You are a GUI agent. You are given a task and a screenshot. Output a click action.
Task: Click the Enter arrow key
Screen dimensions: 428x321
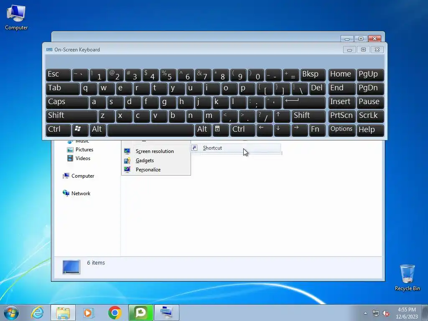pos(304,103)
